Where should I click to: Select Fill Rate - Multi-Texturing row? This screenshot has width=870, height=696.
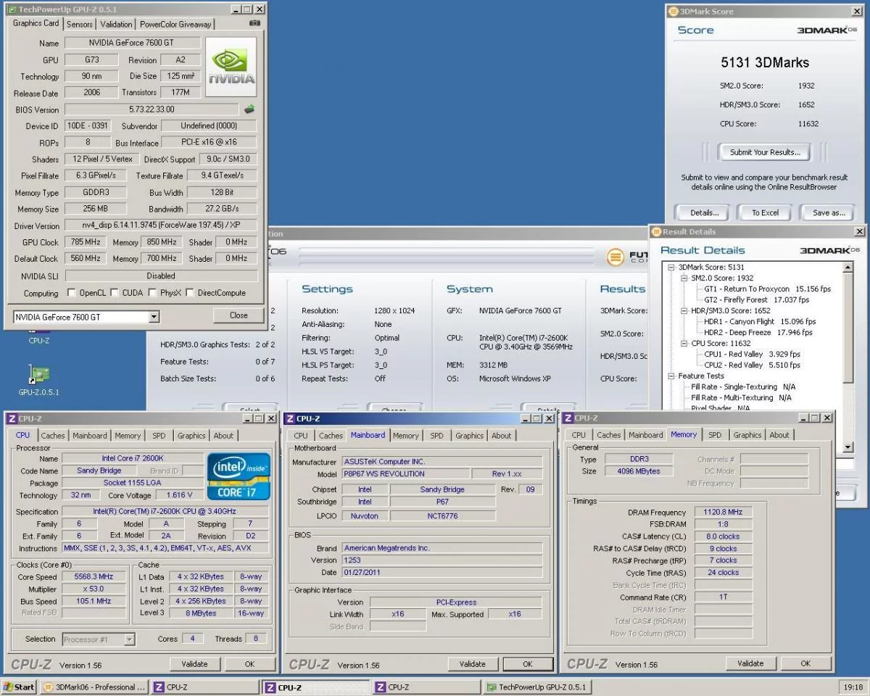coord(741,397)
